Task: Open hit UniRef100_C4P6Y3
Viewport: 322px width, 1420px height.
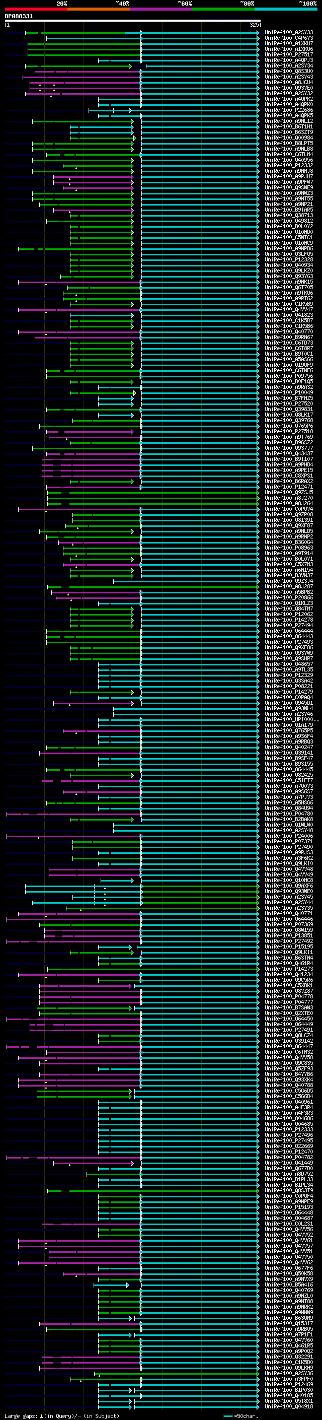Action: coord(289,38)
